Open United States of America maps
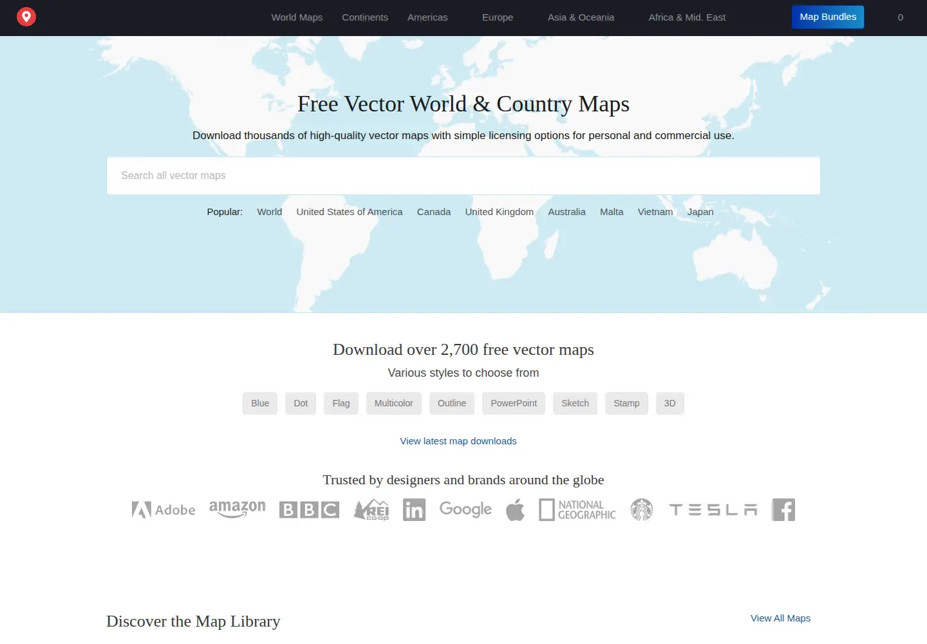Screen dimensions: 927x644 point(350,212)
